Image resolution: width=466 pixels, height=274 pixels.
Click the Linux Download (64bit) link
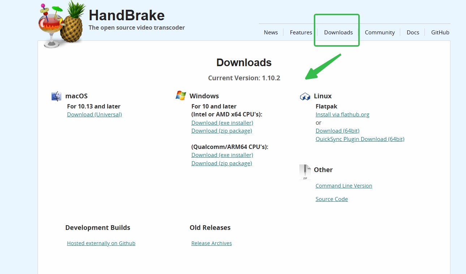pos(337,131)
